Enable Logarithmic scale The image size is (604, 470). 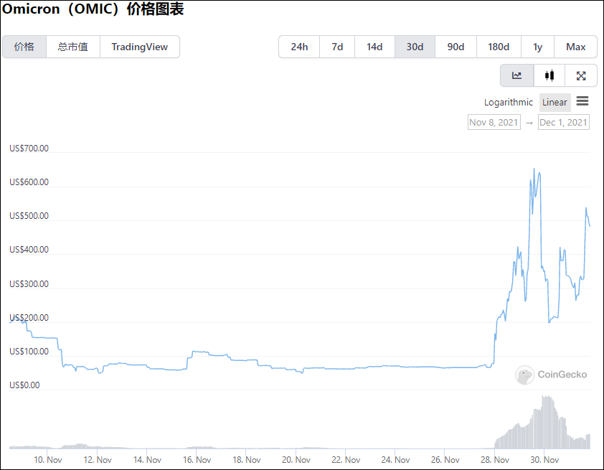508,102
